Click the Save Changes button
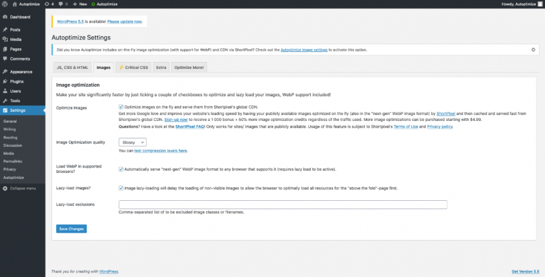545x277 pixels. (71, 229)
